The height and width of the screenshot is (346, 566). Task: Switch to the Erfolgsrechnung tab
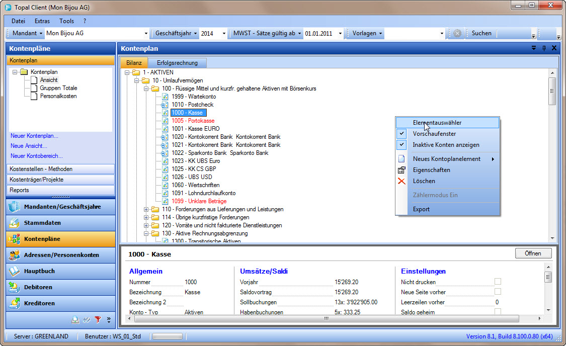click(177, 63)
